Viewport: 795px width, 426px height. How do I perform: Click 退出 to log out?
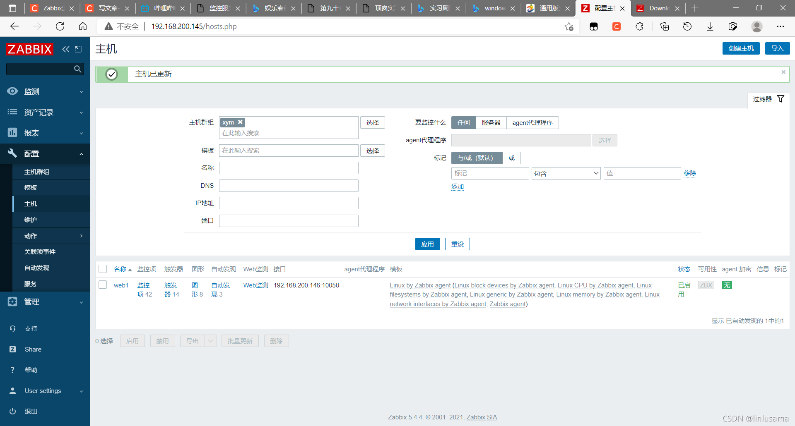point(31,412)
